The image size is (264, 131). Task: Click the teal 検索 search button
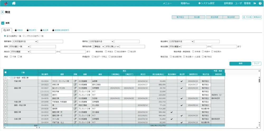[x=240, y=64]
